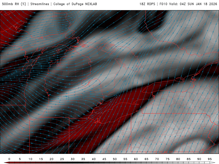This screenshot has width=219, height=164.
Task: Click the 35 label on the legend scale
Action: pyautogui.click(x=83, y=159)
